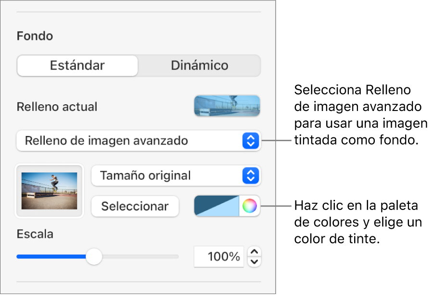Screen dimensions: 434x295
Task: Switch to the Estándar background tab
Action: click(77, 65)
